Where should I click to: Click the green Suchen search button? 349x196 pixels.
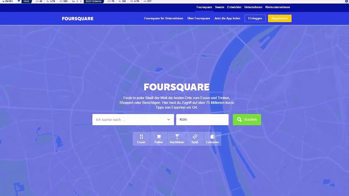click(247, 120)
